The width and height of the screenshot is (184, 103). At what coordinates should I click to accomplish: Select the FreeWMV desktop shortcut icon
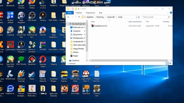point(10,90)
